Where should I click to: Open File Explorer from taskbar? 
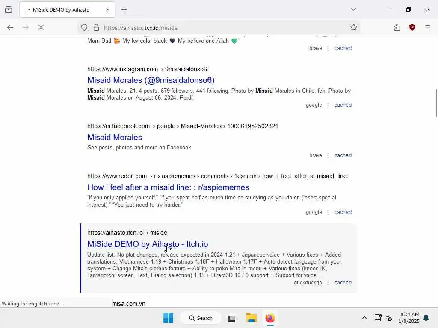pos(252,318)
